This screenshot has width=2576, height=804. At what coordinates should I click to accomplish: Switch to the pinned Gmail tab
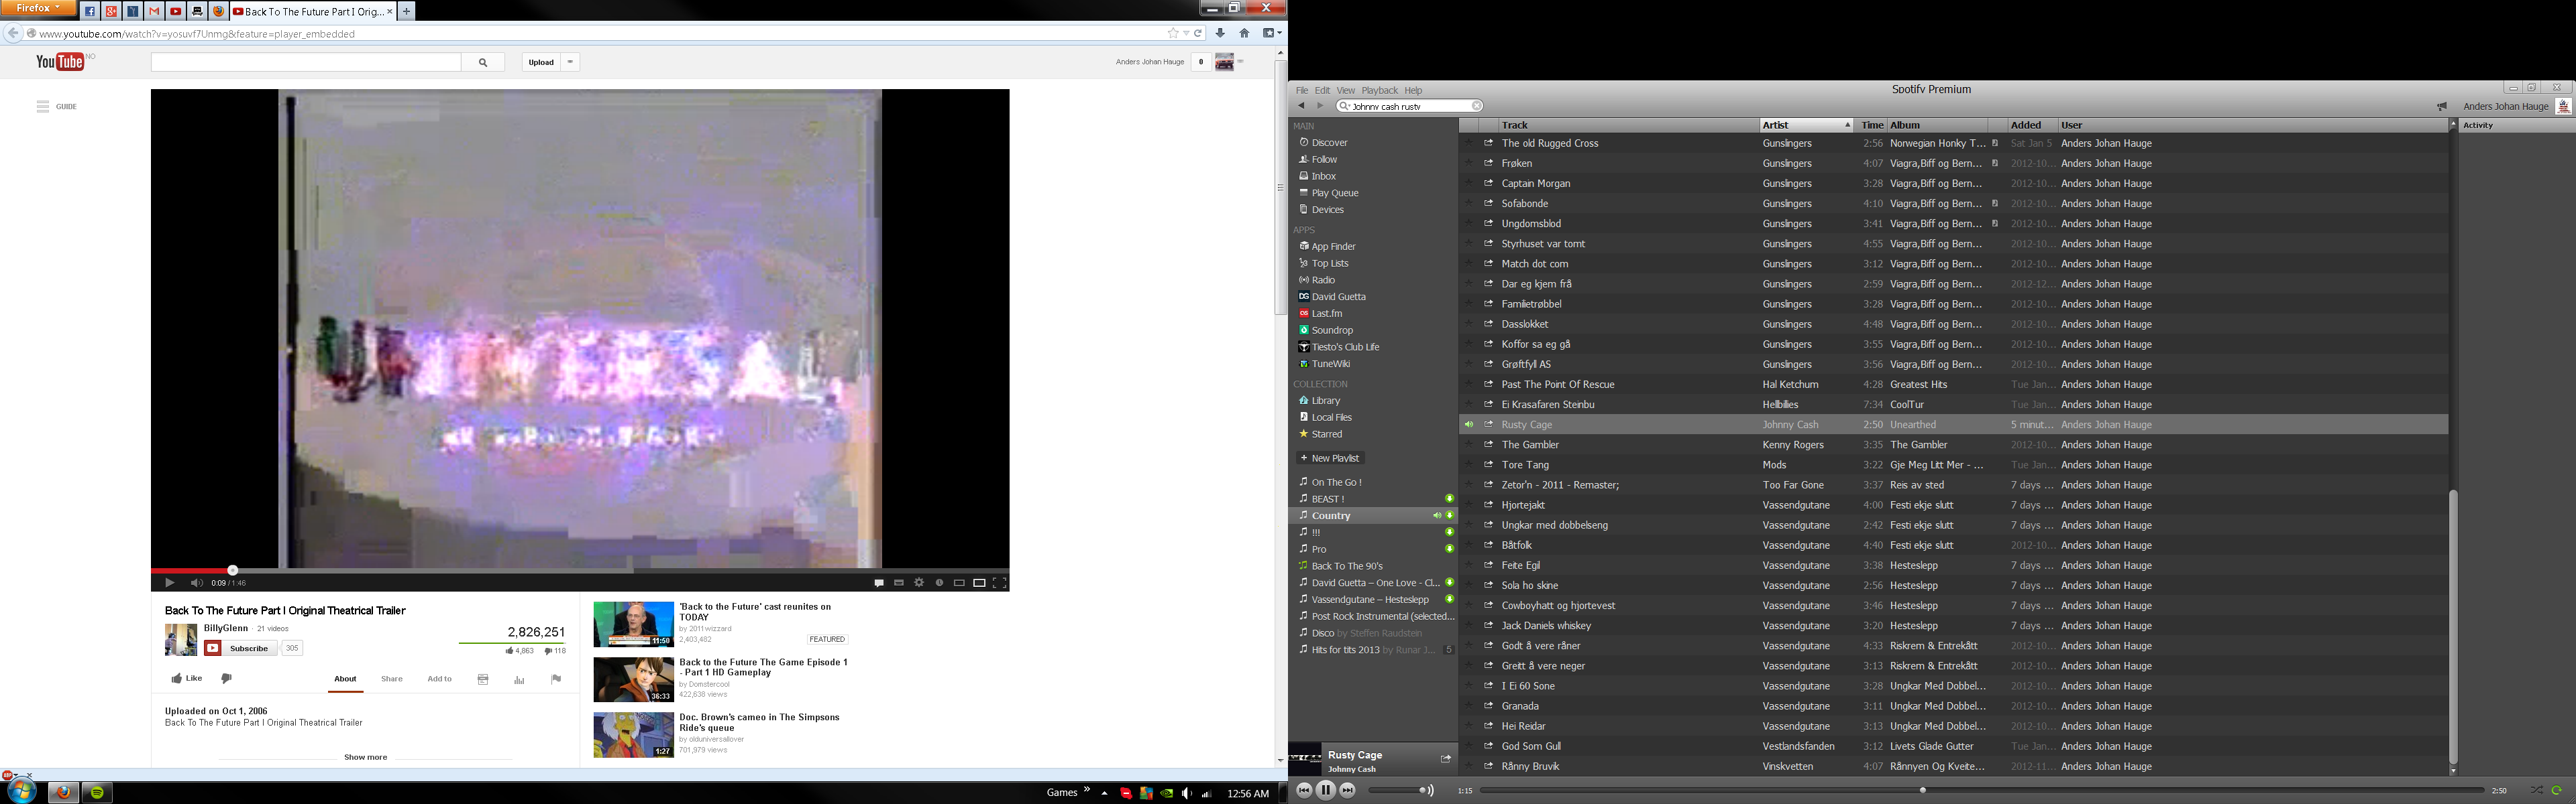click(x=154, y=12)
